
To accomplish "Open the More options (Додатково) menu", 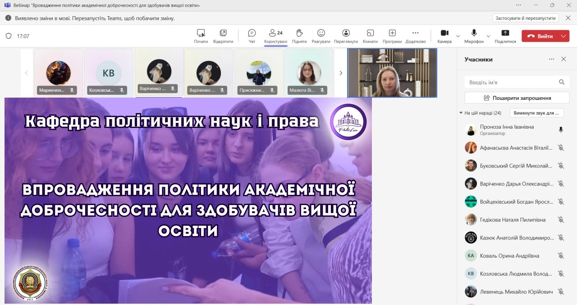I will coord(415,36).
